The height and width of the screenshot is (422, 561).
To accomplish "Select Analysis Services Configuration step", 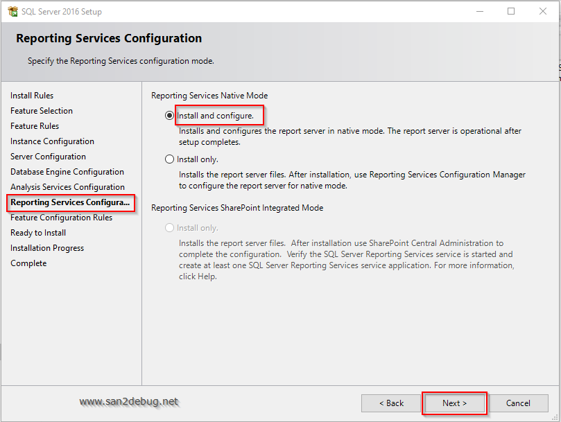I will tap(67, 187).
